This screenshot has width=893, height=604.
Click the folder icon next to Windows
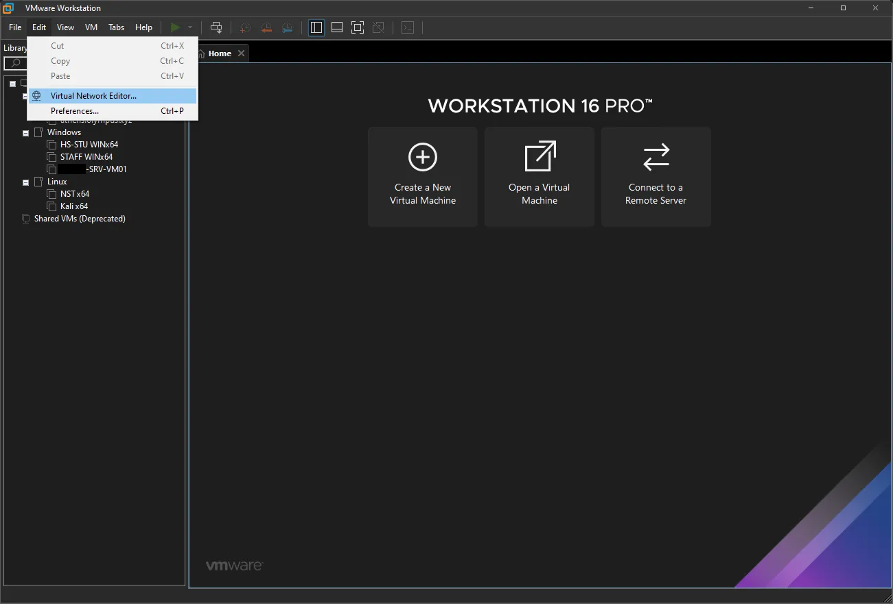point(38,132)
